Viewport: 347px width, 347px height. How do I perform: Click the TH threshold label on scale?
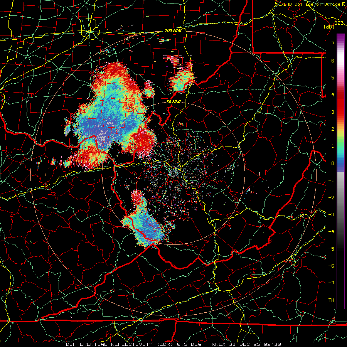331,300
